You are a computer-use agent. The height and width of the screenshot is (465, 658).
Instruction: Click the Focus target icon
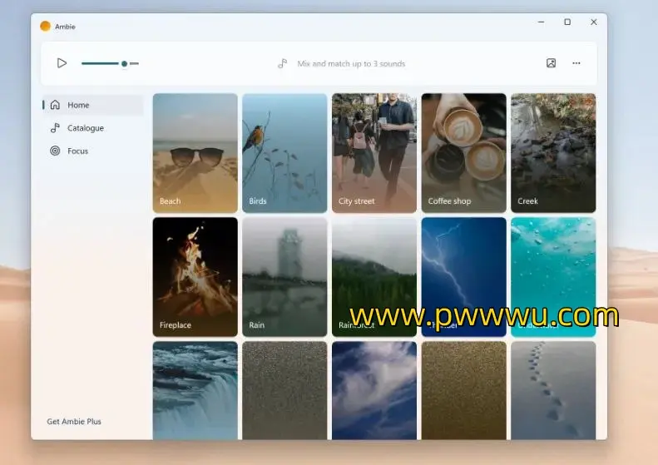tap(55, 151)
